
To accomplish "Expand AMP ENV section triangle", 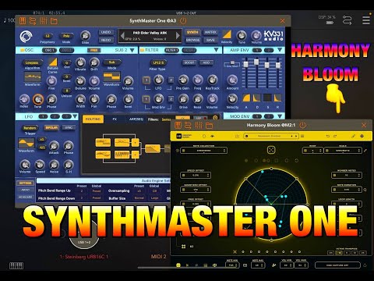I will click(280, 50).
